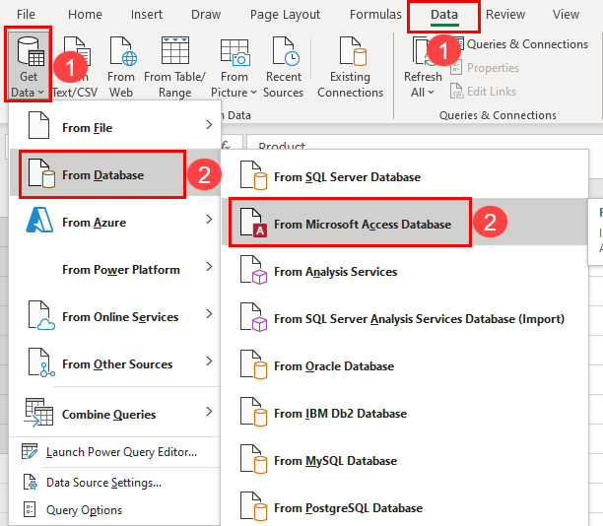Choose From SQL Server Database
This screenshot has width=603, height=526.
(x=405, y=176)
